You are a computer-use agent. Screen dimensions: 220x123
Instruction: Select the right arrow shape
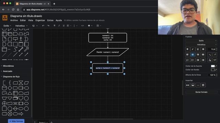21,114
